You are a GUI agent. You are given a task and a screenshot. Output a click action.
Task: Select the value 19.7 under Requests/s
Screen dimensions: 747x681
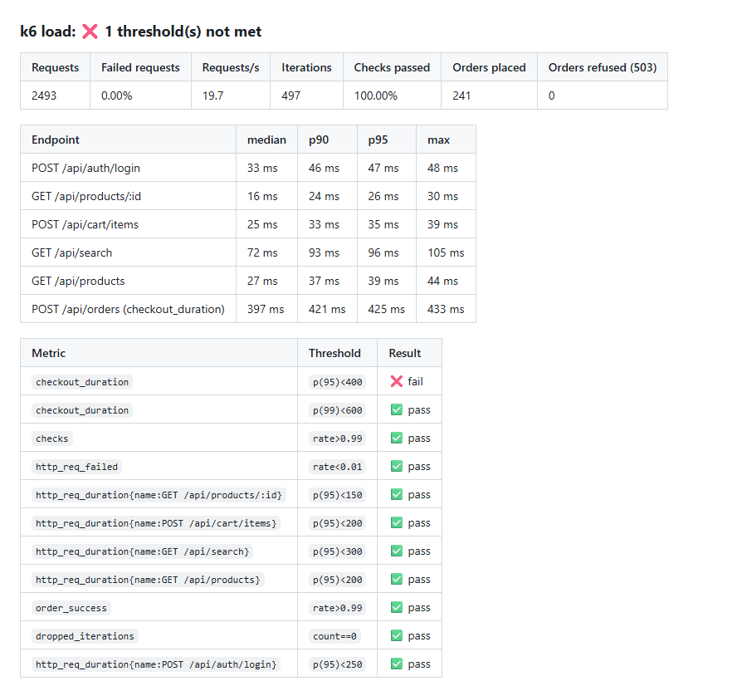click(212, 96)
